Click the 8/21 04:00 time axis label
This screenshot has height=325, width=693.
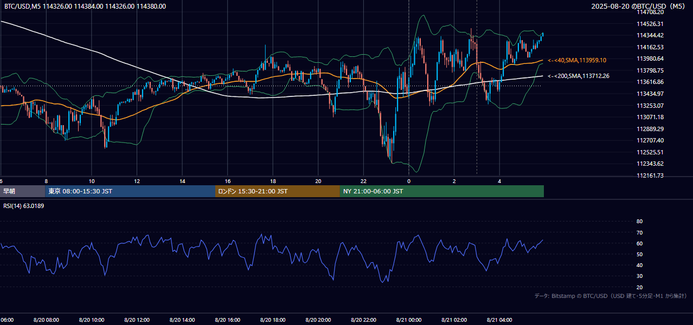coord(499,320)
